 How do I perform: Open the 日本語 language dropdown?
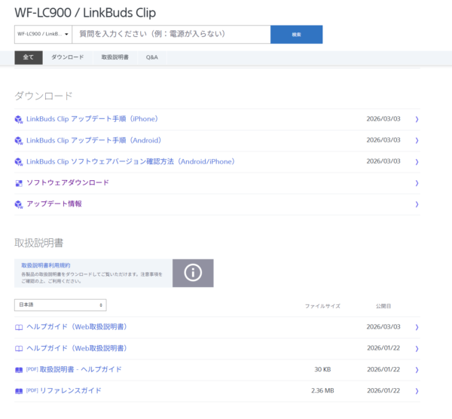pyautogui.click(x=60, y=304)
